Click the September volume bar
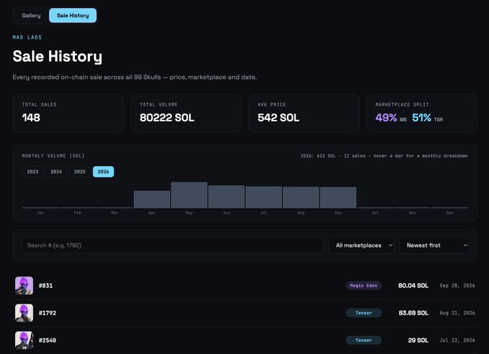This screenshot has height=354, width=489. point(338,197)
